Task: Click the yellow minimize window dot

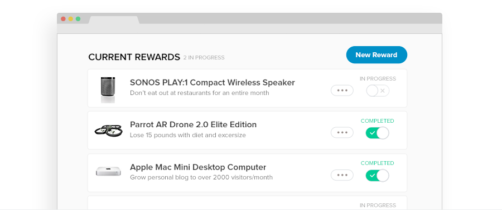Action: pyautogui.click(x=71, y=19)
